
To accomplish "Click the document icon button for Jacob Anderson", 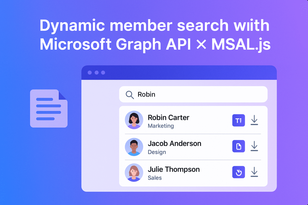I will click(239, 146).
